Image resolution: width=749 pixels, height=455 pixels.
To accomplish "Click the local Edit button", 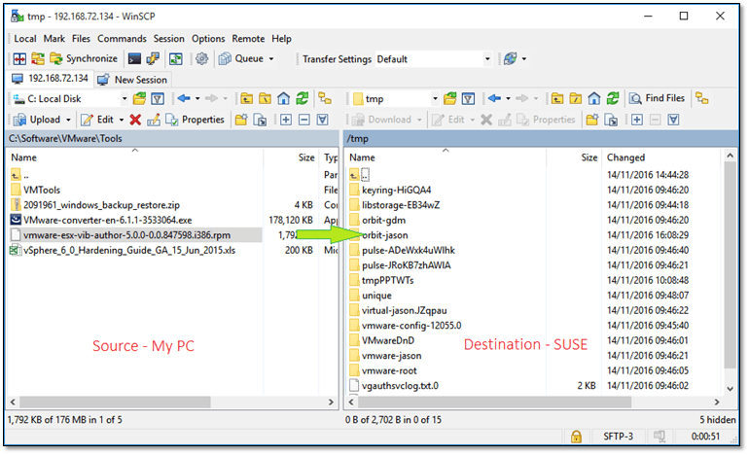I will click(97, 120).
